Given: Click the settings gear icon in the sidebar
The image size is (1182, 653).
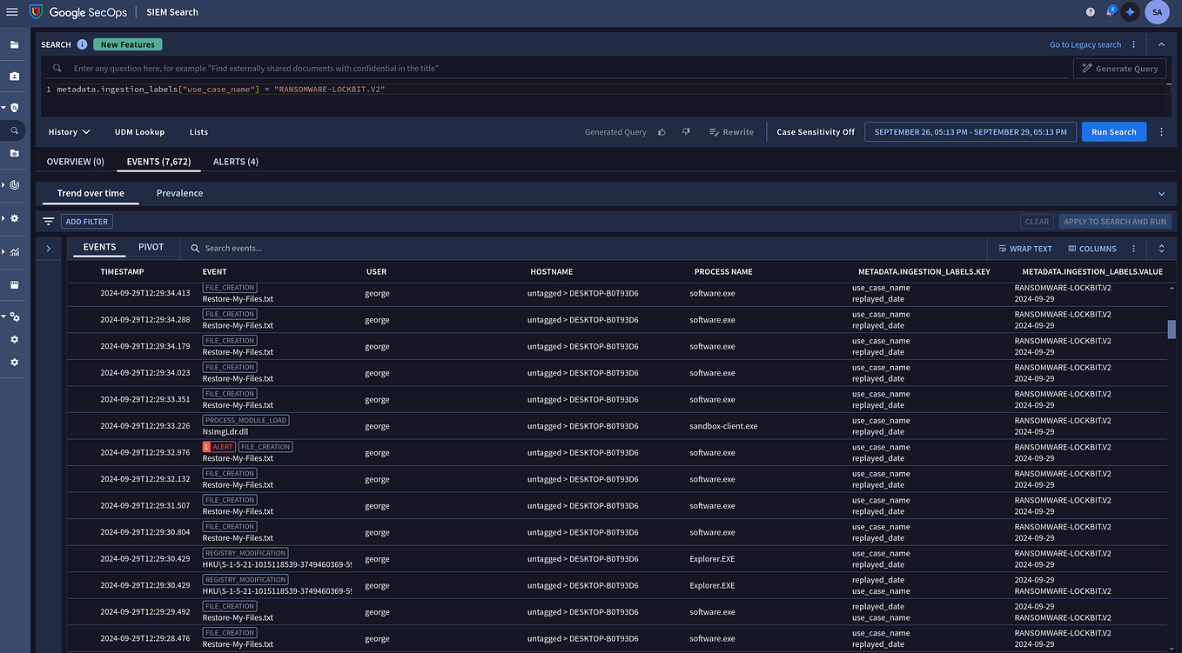Looking at the screenshot, I should tap(14, 338).
